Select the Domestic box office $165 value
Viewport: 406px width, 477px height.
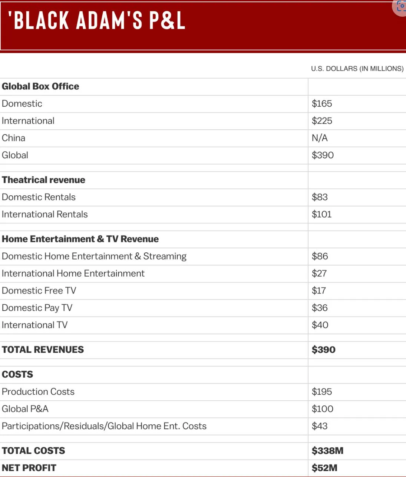(x=322, y=104)
